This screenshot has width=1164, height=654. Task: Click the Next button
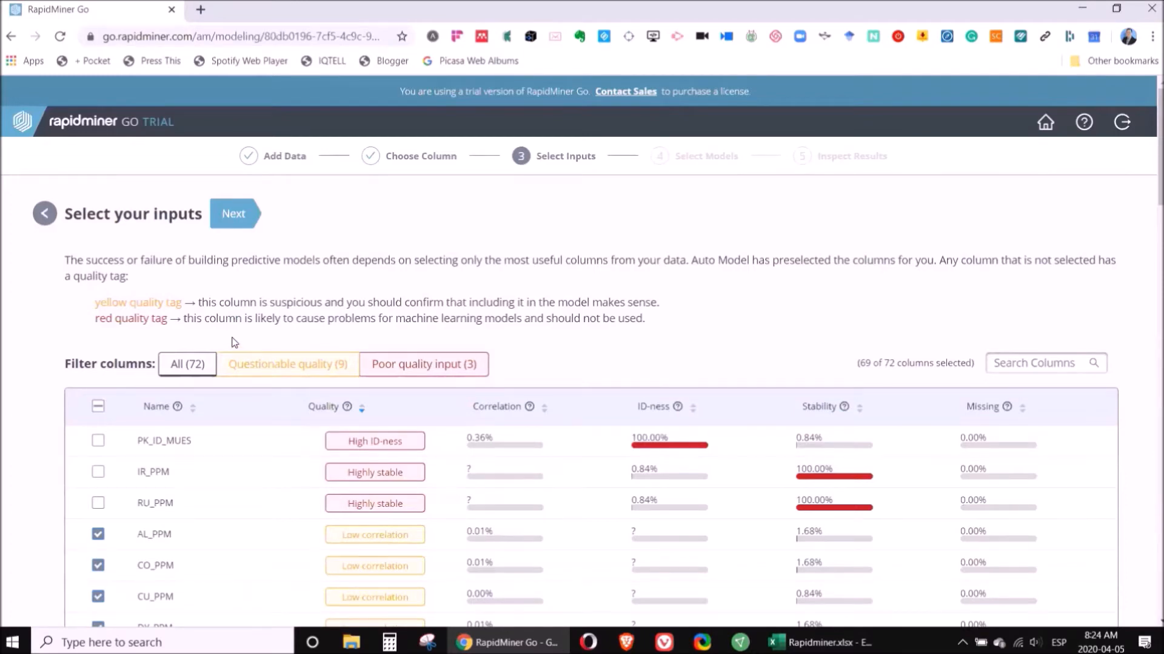[235, 213]
